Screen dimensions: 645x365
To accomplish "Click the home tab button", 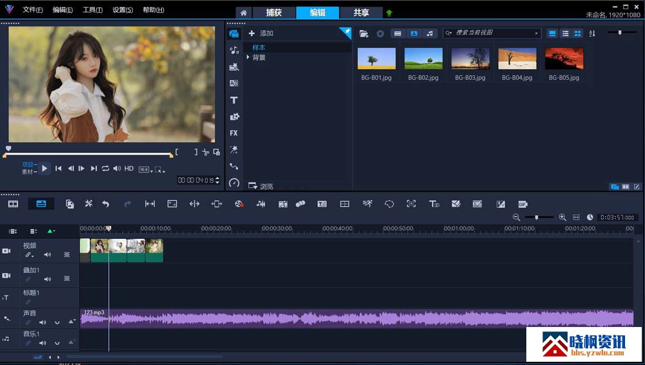I will [x=244, y=13].
